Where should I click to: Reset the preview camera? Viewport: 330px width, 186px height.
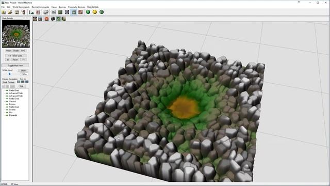click(15, 60)
